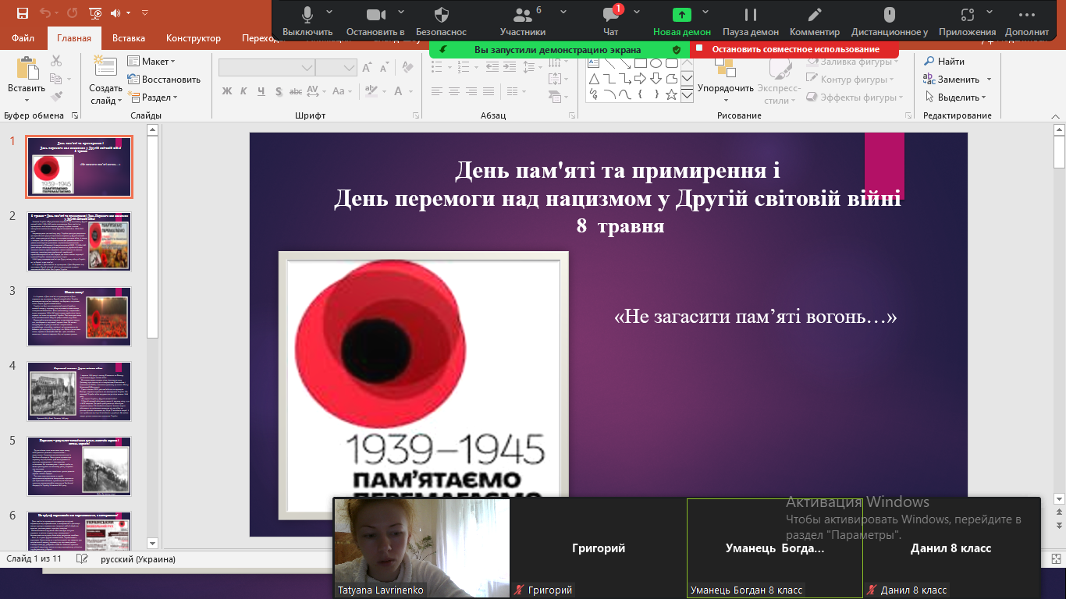
Task: Toggle Align Left paragraph button
Action: coord(437,91)
